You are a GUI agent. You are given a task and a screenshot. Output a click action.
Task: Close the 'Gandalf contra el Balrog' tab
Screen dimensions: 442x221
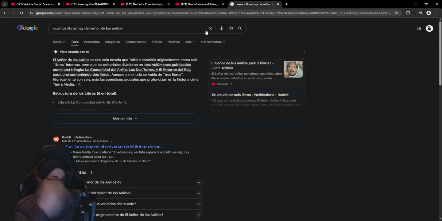click(x=223, y=4)
